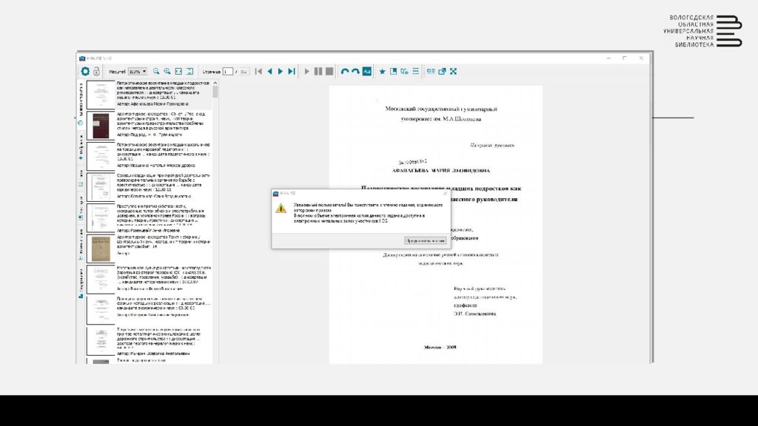Select first document thumbnail by Афанасьева
The height and width of the screenshot is (426, 758).
tap(101, 94)
